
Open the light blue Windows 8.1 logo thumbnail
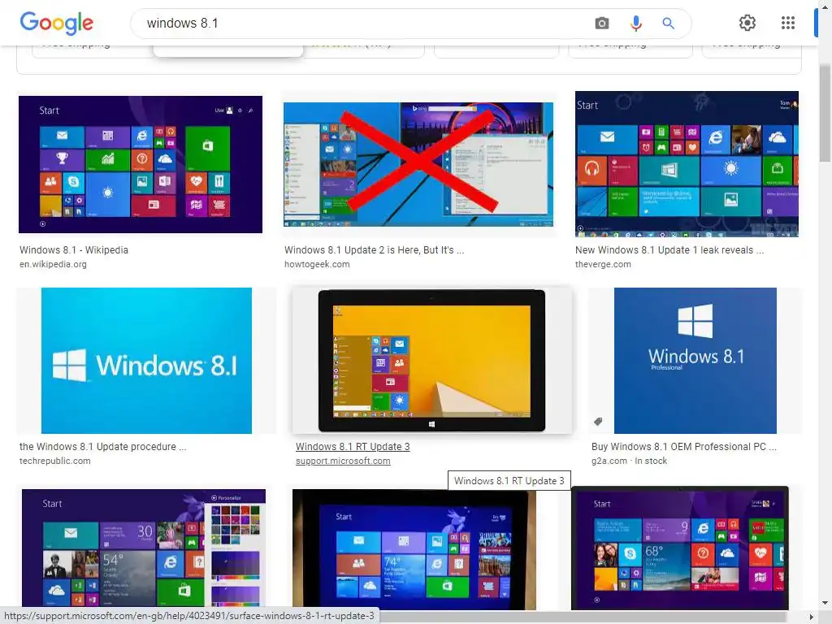[146, 361]
